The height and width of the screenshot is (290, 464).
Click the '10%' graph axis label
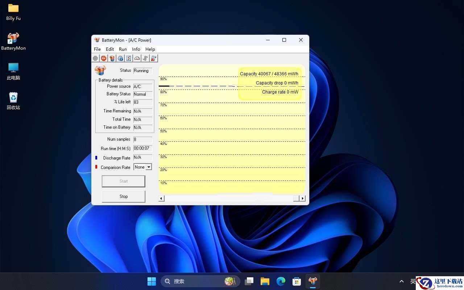(x=163, y=183)
